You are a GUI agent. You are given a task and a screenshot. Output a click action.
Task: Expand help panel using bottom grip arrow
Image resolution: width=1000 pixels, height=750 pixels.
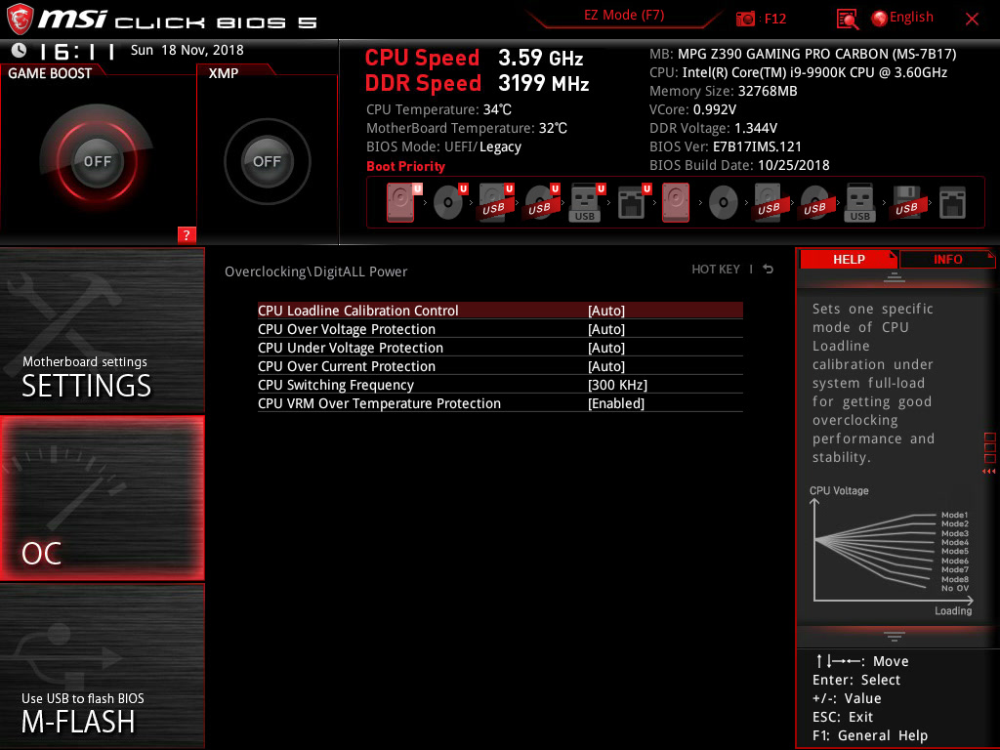click(895, 637)
